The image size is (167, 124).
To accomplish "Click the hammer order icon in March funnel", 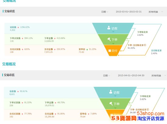I will 109,39.
